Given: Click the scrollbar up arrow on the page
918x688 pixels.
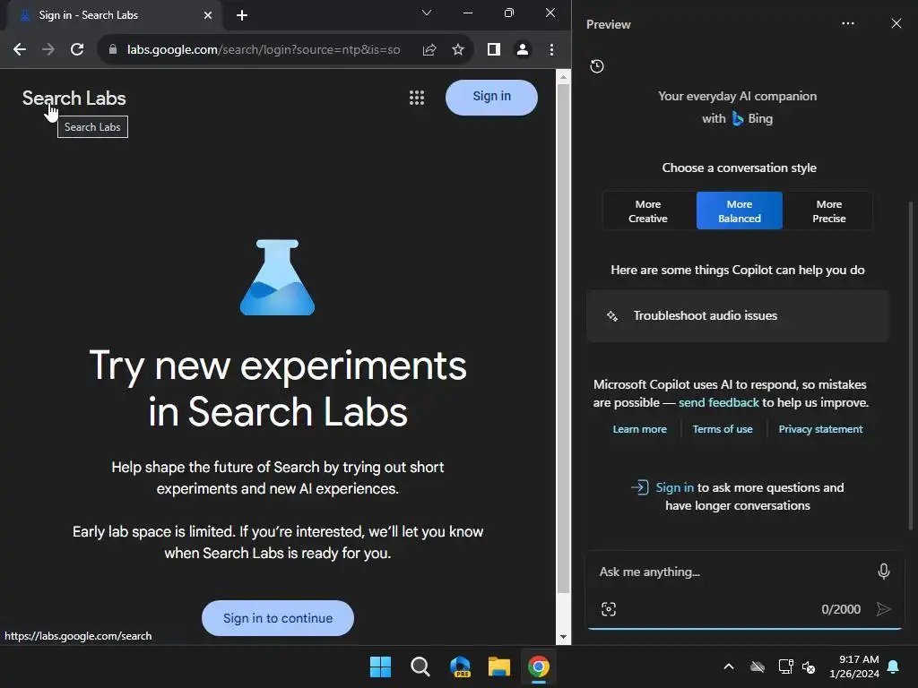Looking at the screenshot, I should click(563, 77).
